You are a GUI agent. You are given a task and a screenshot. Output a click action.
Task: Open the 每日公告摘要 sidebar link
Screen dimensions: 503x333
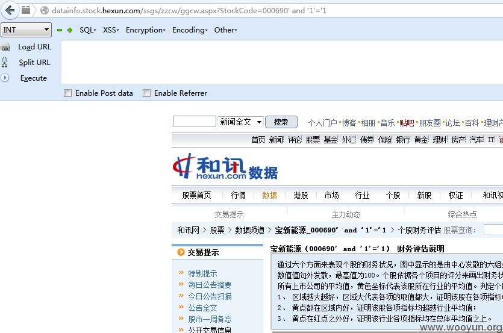pyautogui.click(x=210, y=285)
